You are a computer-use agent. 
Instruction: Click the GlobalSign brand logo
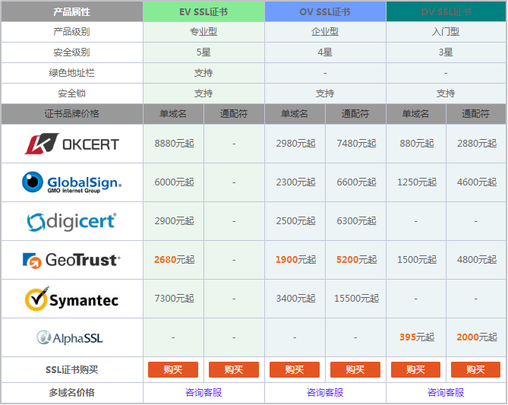coord(71,182)
